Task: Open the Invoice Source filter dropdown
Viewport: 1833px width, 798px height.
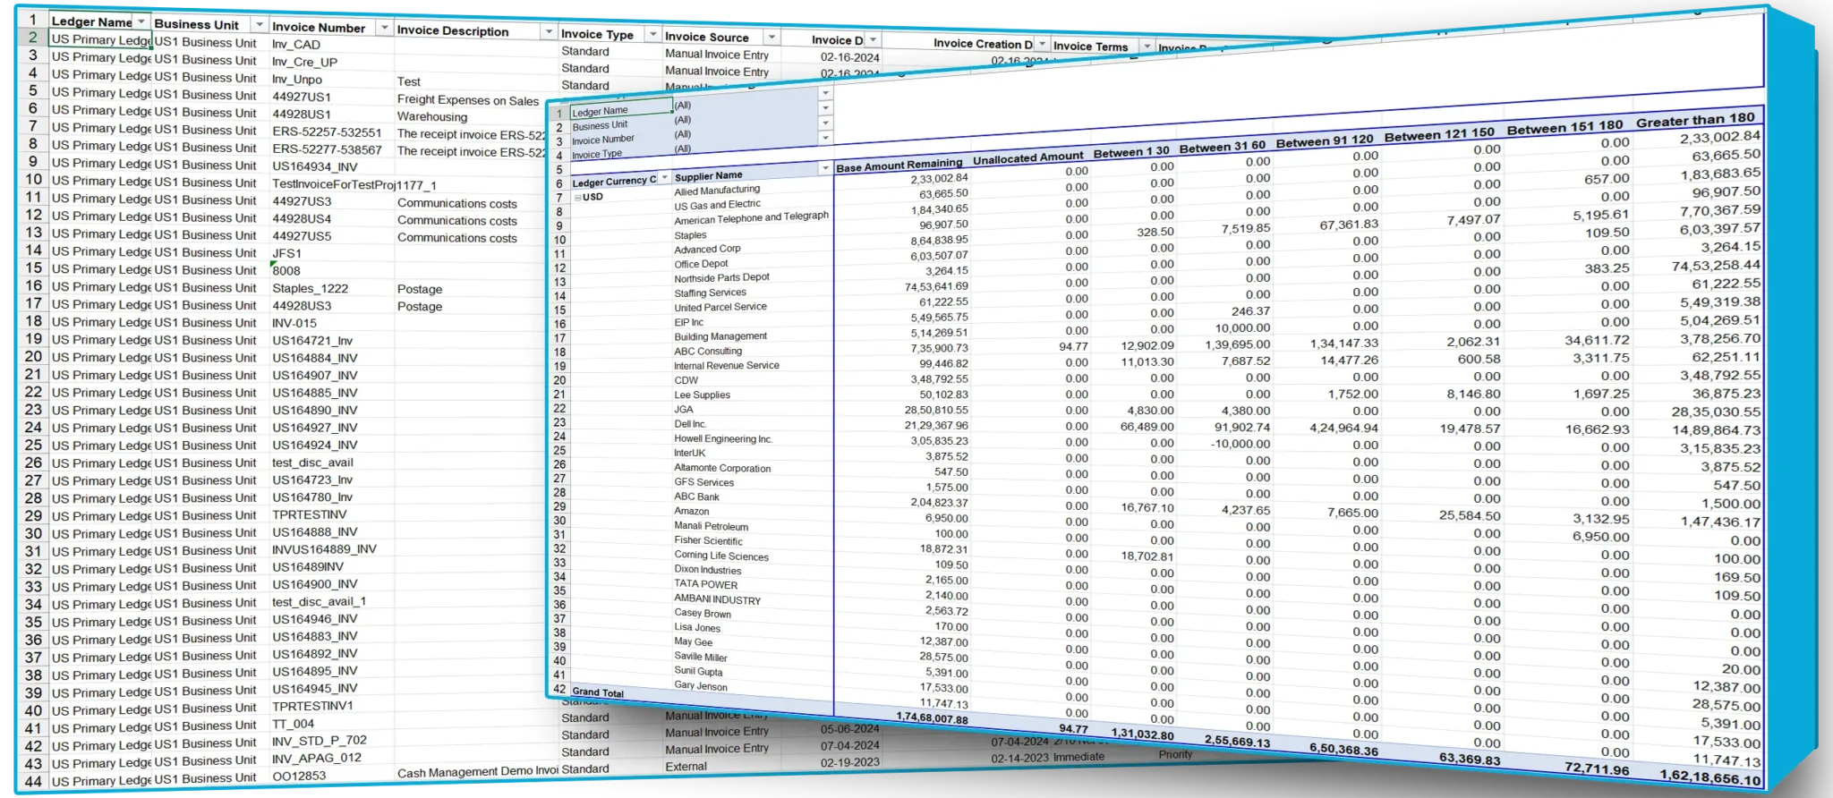Action: [771, 38]
